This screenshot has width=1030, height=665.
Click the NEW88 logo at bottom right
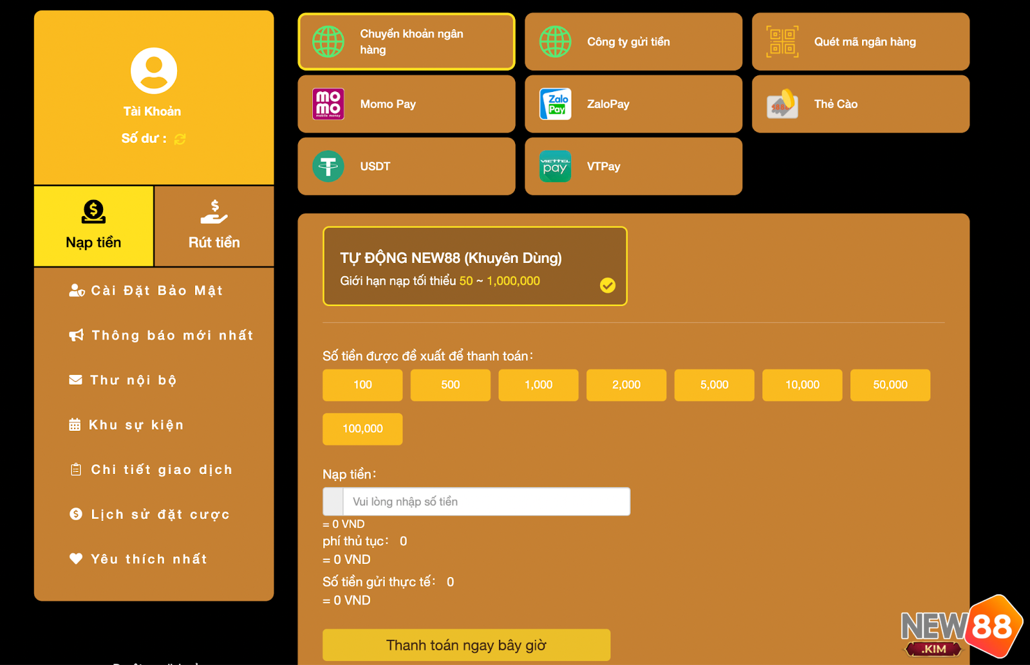962,626
